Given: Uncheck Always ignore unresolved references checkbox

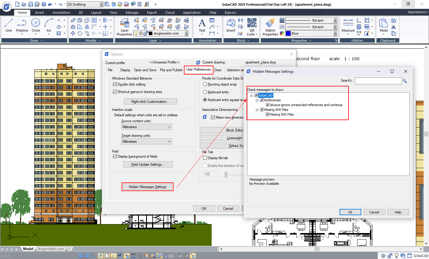Looking at the screenshot, I should click(267, 105).
